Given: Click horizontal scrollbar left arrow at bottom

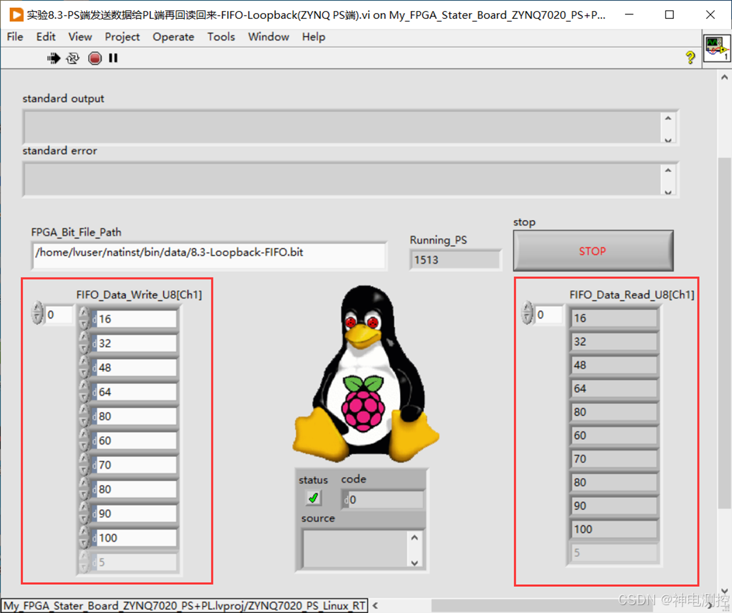Looking at the screenshot, I should (x=375, y=606).
